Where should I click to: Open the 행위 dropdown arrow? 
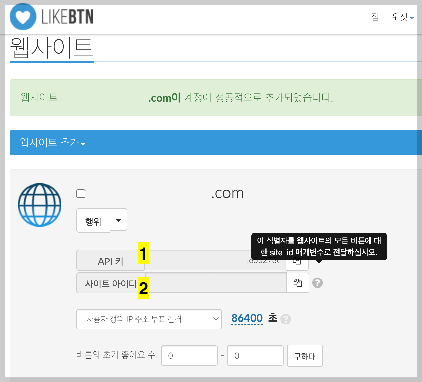point(118,220)
